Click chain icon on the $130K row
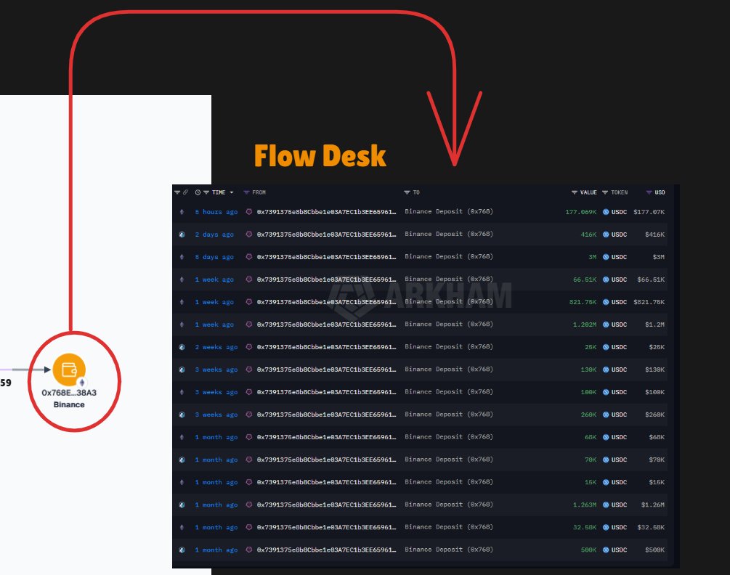The width and height of the screenshot is (730, 575). pos(182,370)
